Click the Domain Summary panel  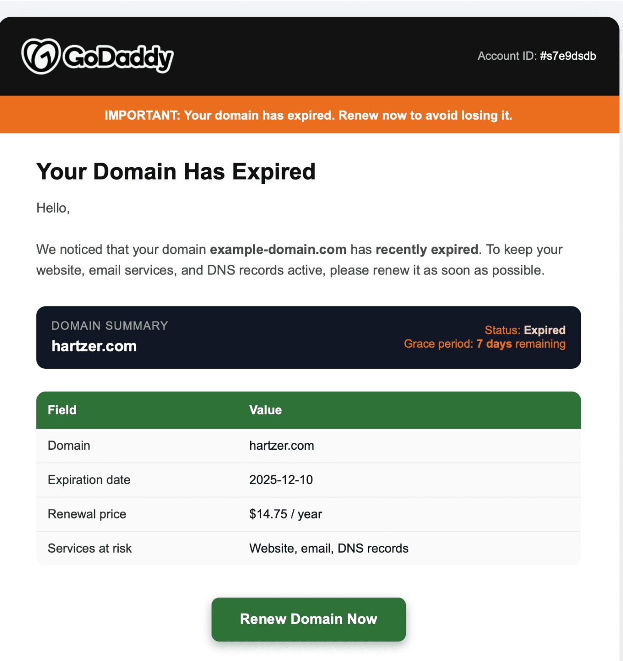[x=308, y=337]
